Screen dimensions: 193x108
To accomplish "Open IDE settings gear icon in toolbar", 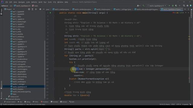I will click(x=187, y=6).
